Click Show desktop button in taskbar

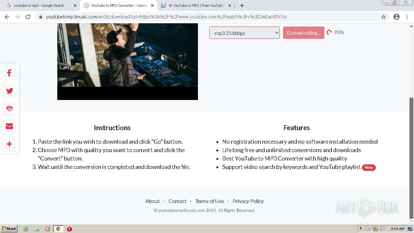pos(410,229)
